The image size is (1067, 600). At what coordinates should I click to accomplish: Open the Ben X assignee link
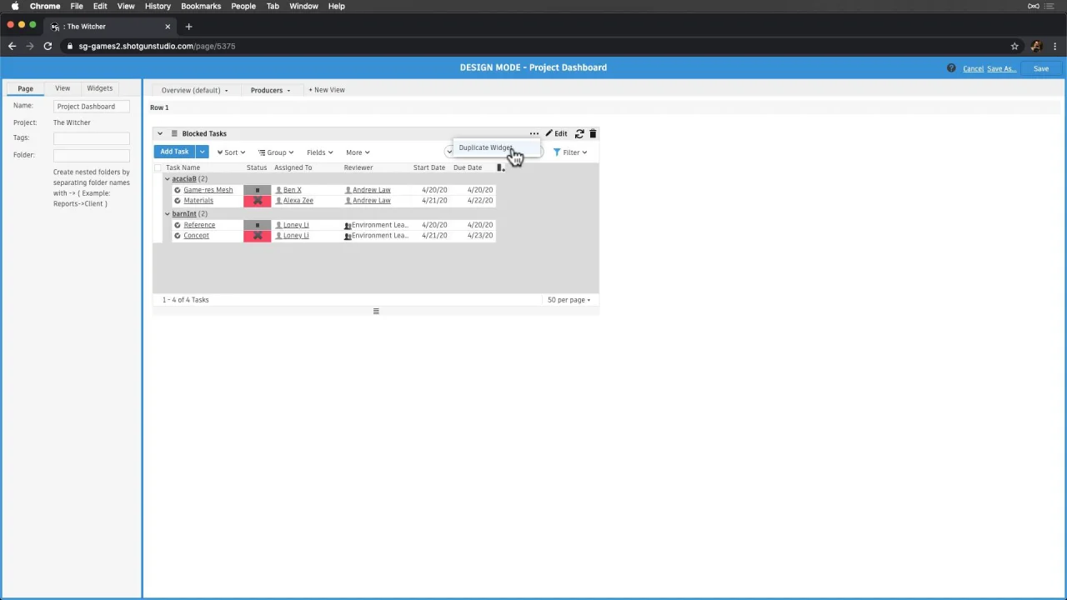click(x=292, y=190)
